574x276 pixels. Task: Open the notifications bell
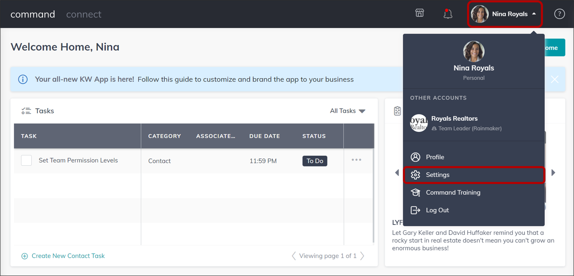(448, 14)
